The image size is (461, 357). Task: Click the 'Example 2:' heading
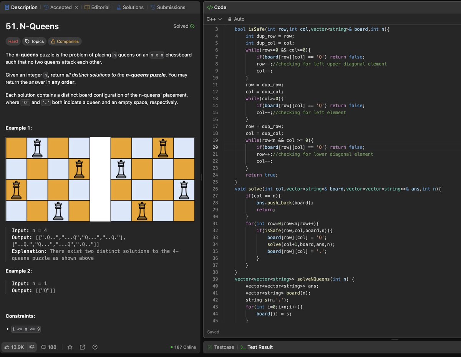pyautogui.click(x=19, y=271)
